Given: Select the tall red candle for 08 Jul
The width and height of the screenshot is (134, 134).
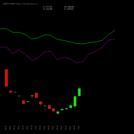Looking at the screenshot, I should (6, 78).
